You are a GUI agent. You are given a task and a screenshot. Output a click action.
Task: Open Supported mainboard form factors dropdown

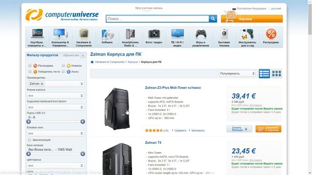(56, 107)
